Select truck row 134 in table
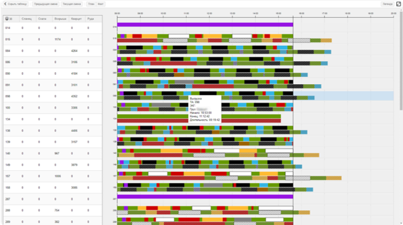403x225 pixels. [53, 119]
